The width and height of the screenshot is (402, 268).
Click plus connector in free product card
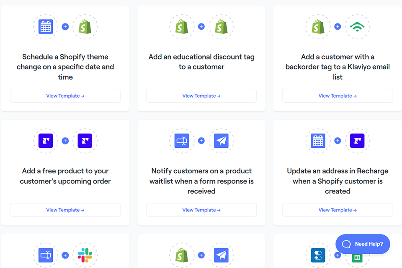[x=65, y=141]
